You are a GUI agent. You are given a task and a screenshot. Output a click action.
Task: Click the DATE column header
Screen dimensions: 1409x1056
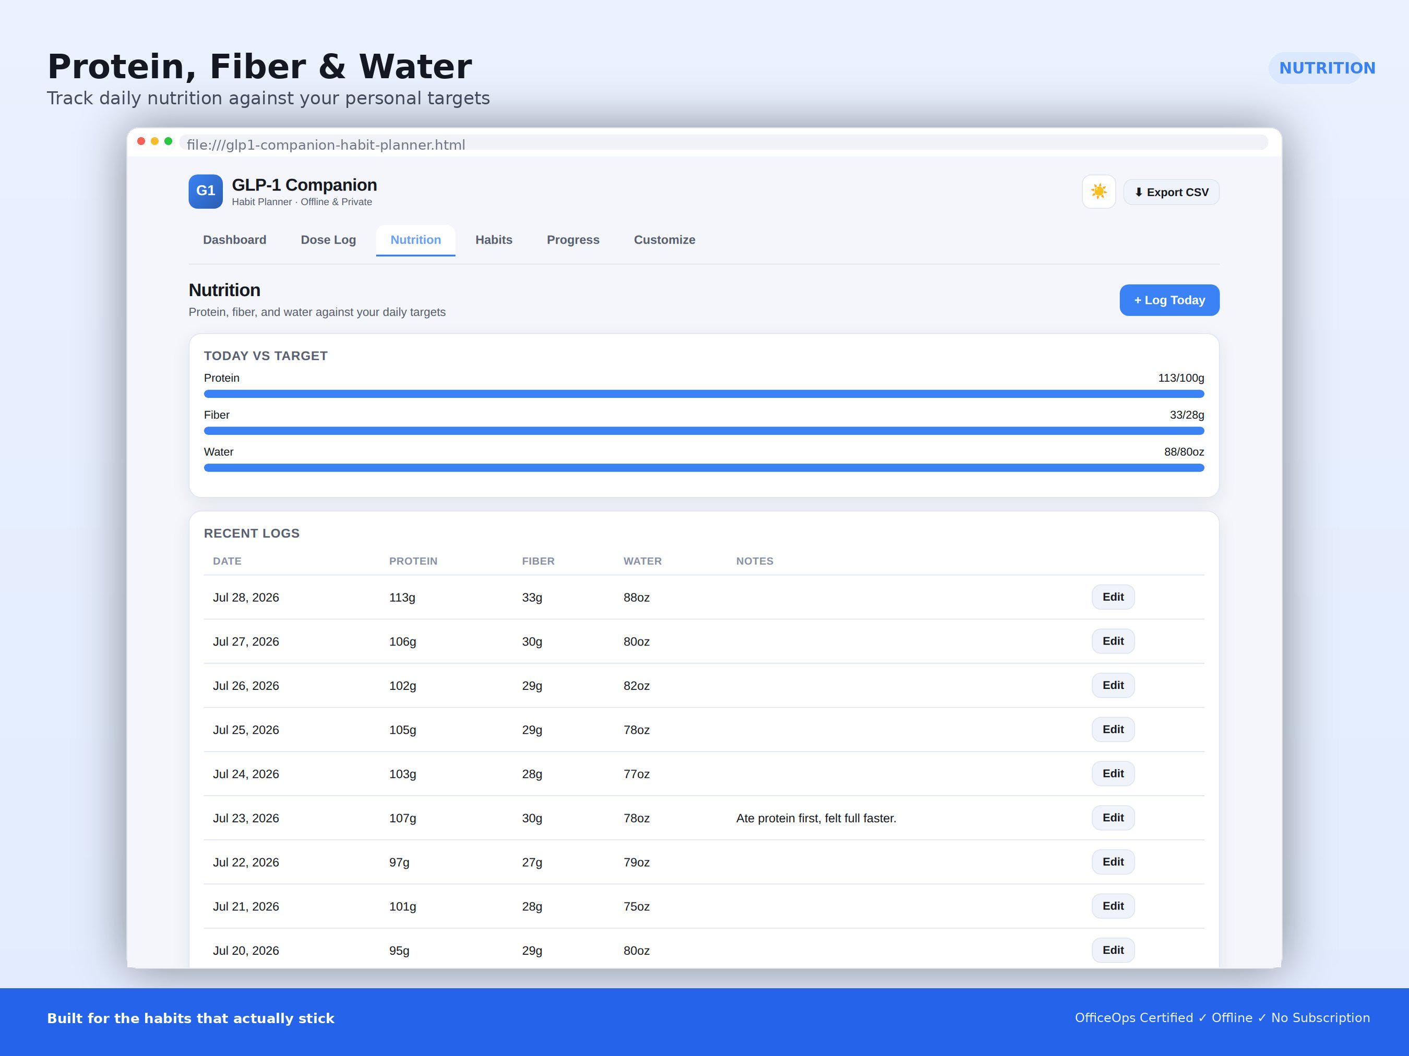point(228,562)
